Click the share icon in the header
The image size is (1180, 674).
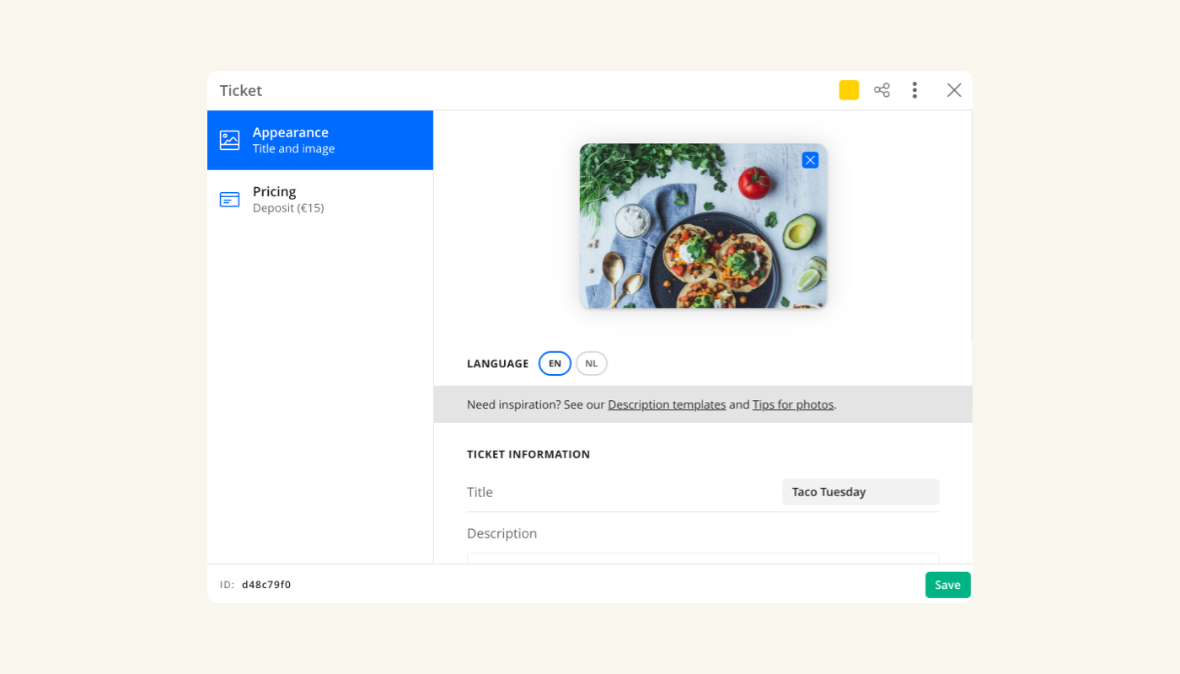(882, 90)
